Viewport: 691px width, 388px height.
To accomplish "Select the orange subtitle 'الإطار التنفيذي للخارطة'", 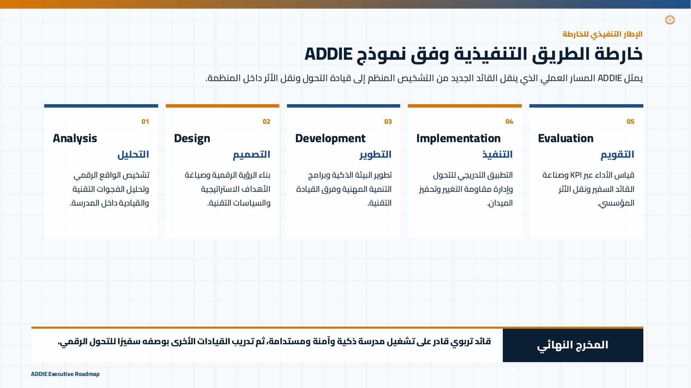I will click(x=603, y=34).
